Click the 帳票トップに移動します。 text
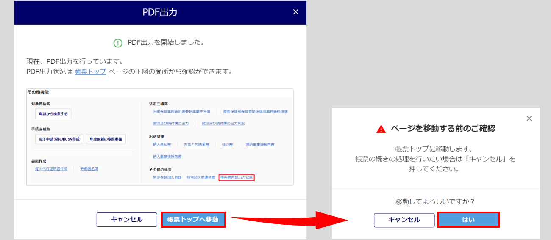Viewport: 551px width, 240px height. tap(435, 149)
